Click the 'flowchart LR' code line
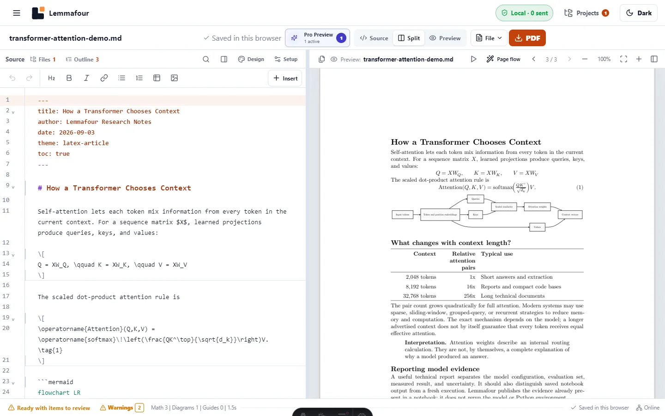Viewport: 665px width, 416px height. pos(59,392)
